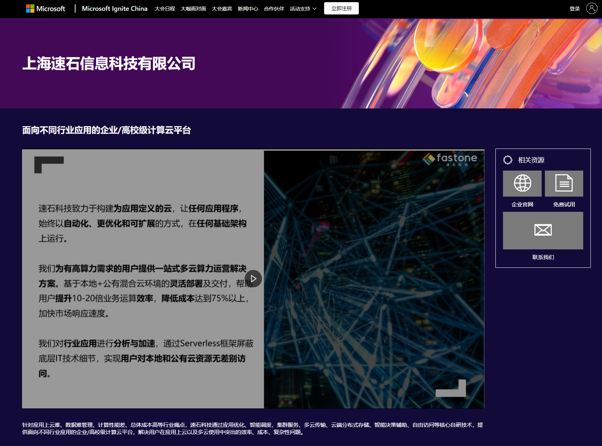Screen dimensions: 602x446
Task: Click the 免费试用 label
Action: click(x=564, y=205)
